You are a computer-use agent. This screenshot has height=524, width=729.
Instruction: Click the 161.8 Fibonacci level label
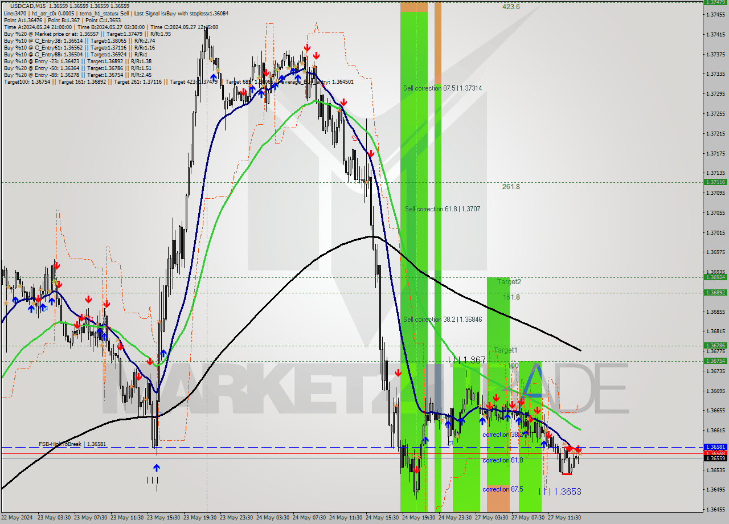511,297
